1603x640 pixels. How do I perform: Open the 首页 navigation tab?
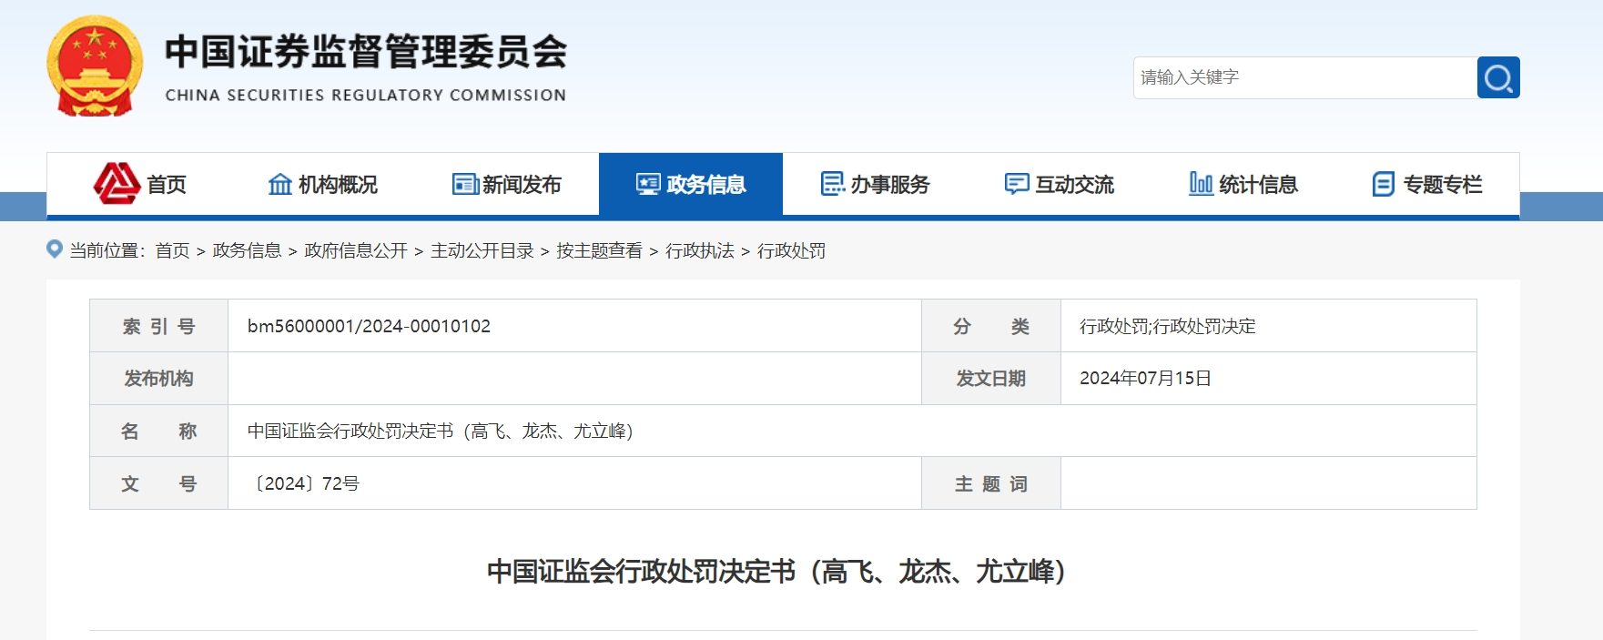click(139, 184)
